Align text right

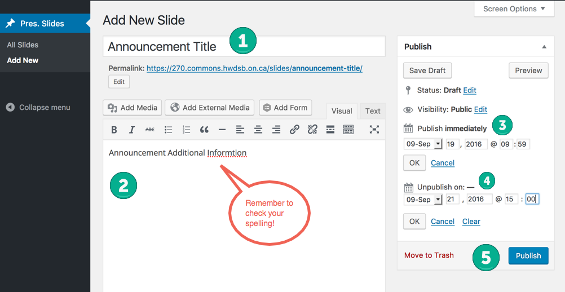[276, 130]
